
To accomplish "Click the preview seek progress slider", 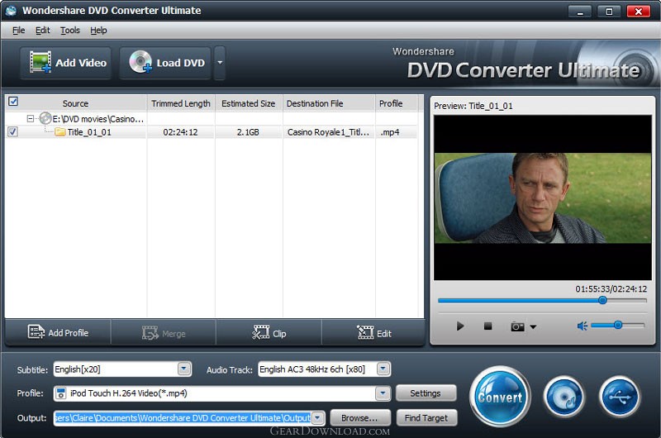I will 542,300.
